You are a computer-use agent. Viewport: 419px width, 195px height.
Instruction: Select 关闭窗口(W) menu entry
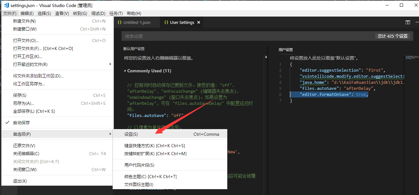[57, 170]
